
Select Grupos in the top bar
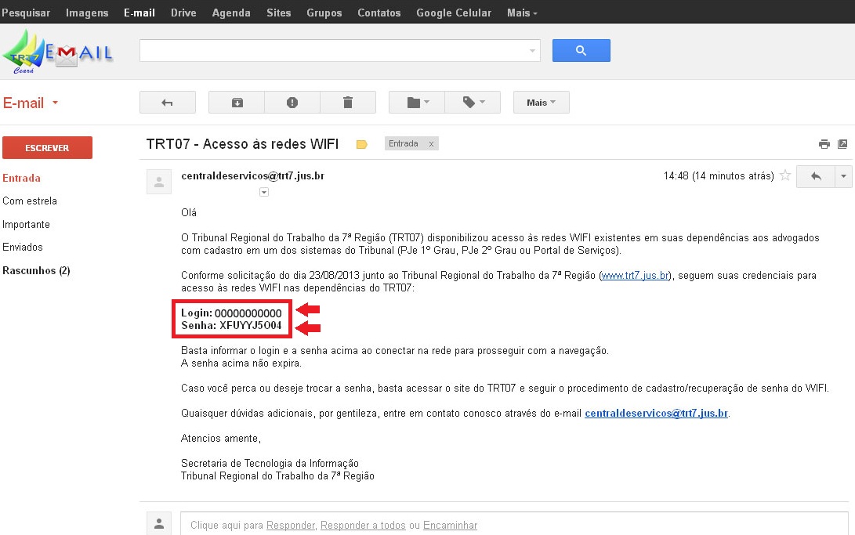[324, 13]
